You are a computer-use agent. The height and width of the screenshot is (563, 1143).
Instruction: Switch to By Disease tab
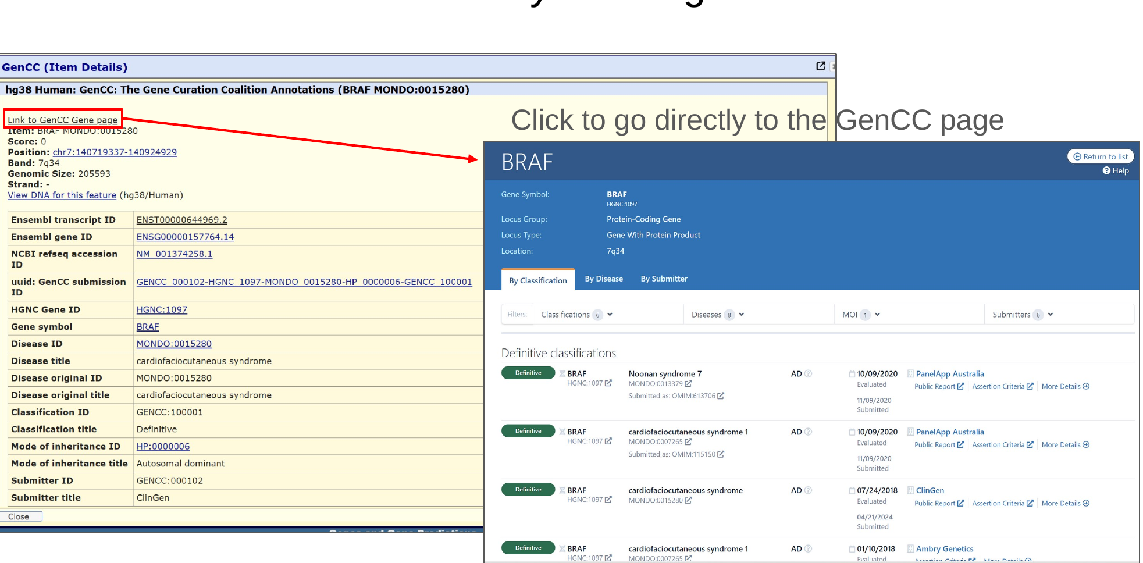coord(604,279)
